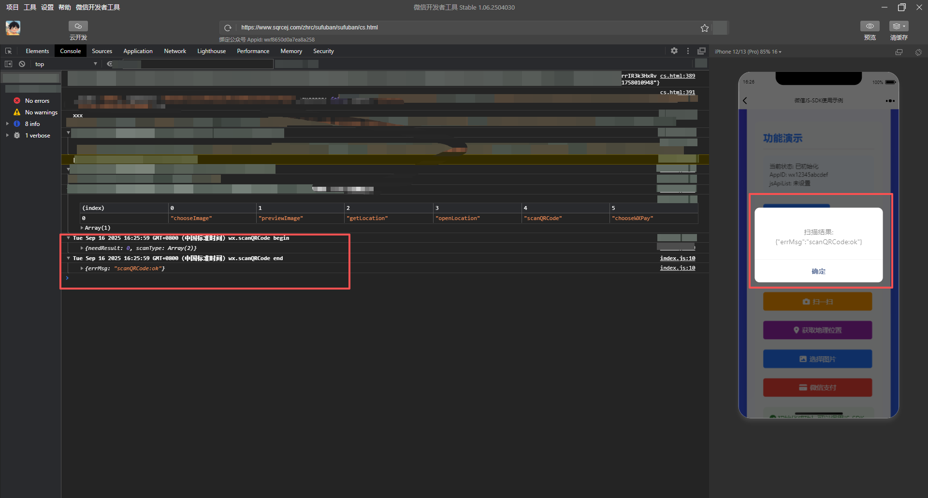The image size is (928, 498).
Task: Click the "getLocation" table cell
Action: coord(389,218)
